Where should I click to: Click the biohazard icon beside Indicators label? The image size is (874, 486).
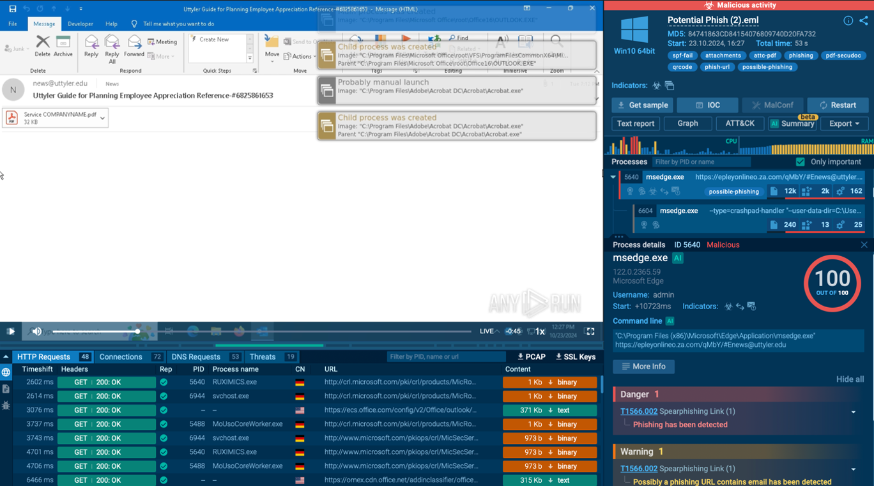point(656,86)
